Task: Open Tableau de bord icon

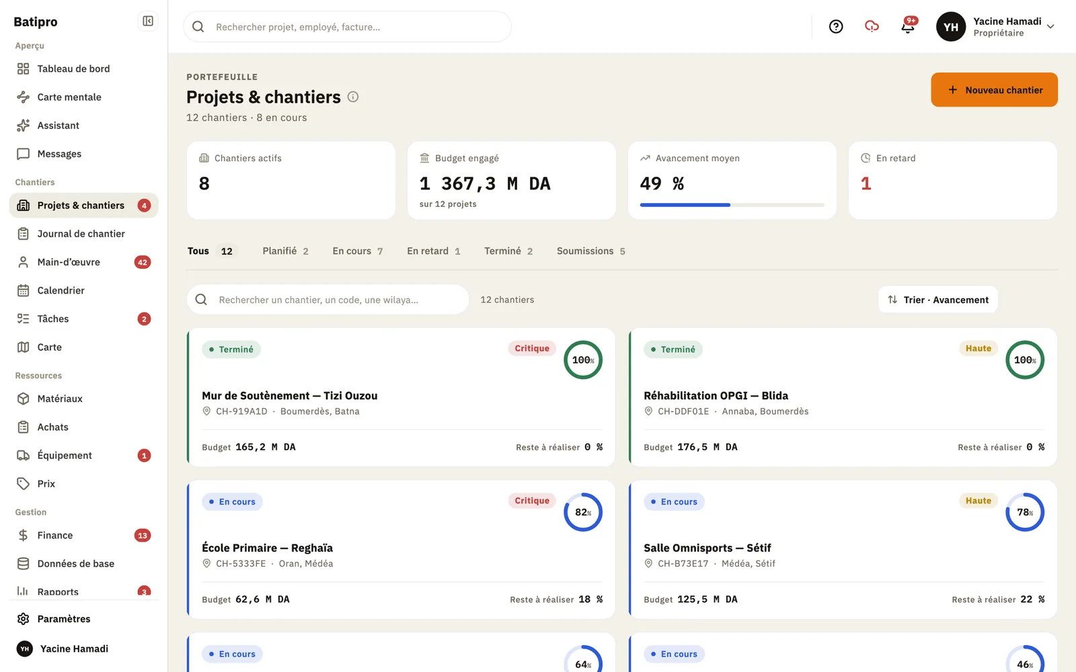Action: (24, 69)
